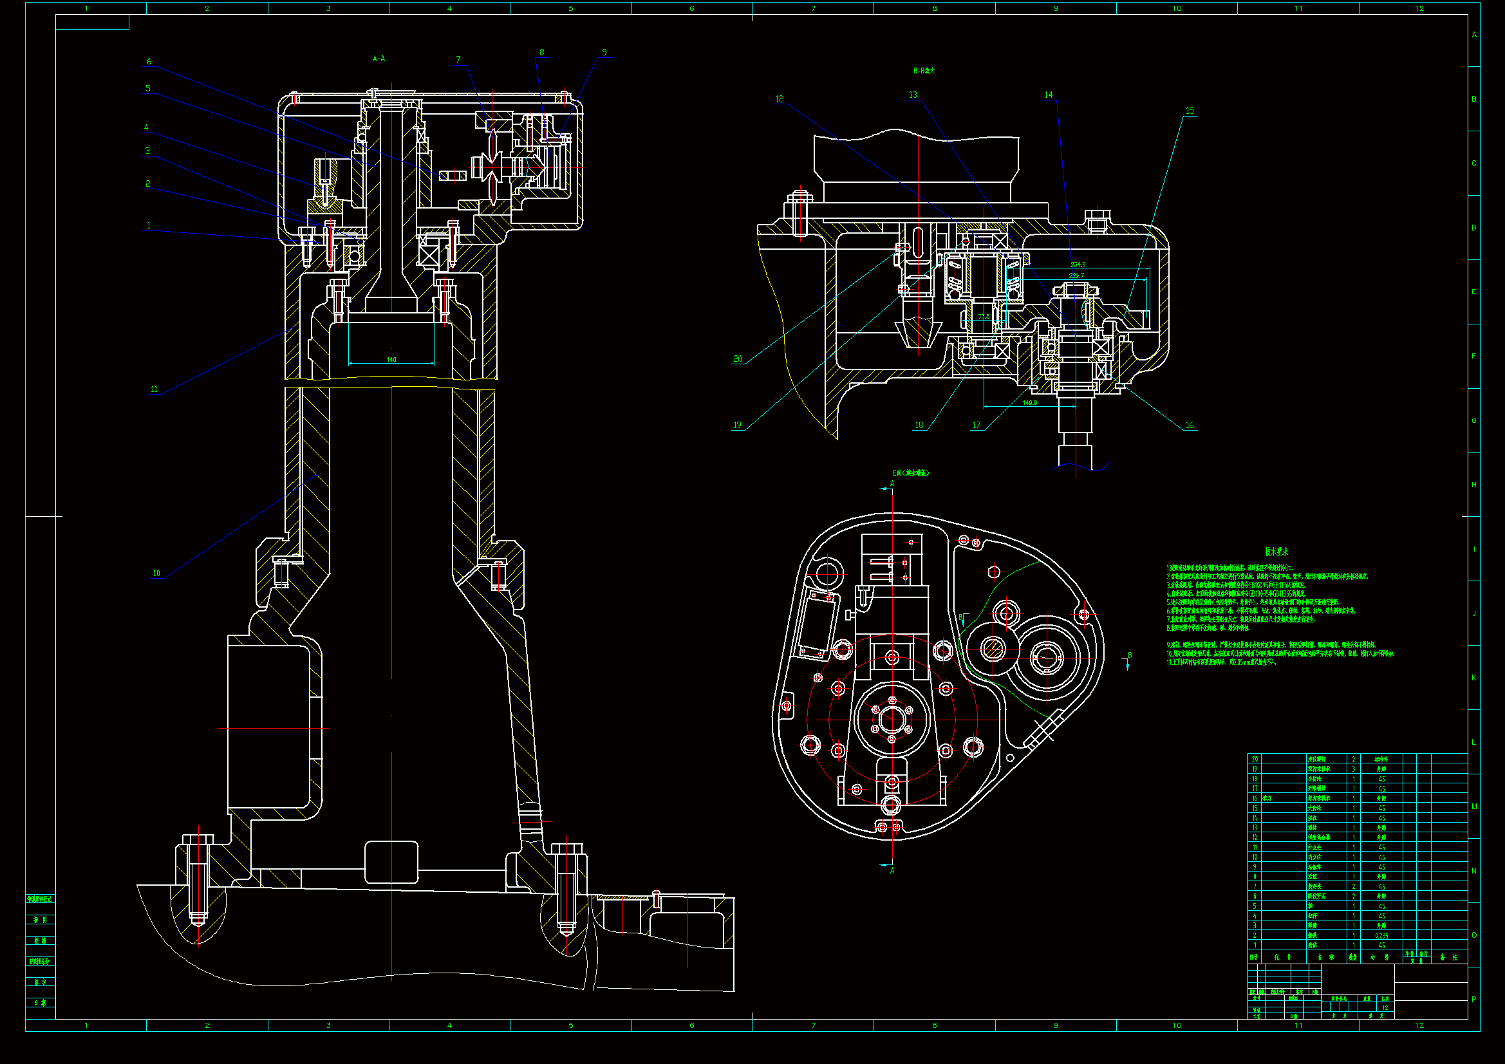Click zone letter A on right border
Image resolution: width=1505 pixels, height=1064 pixels.
click(1474, 35)
